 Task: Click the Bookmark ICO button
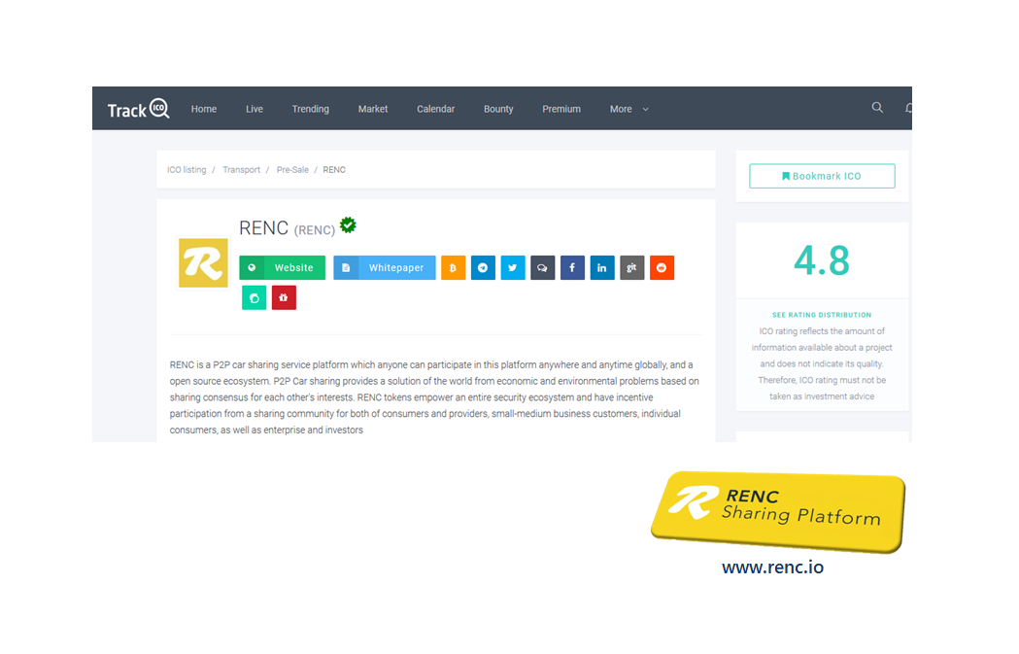pyautogui.click(x=822, y=176)
